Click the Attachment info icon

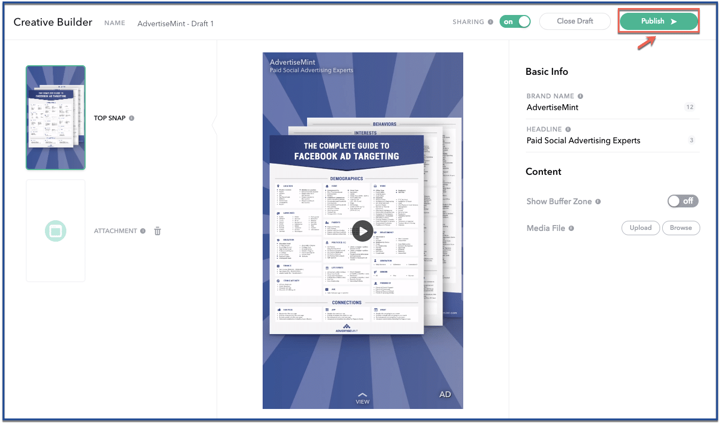click(x=143, y=231)
